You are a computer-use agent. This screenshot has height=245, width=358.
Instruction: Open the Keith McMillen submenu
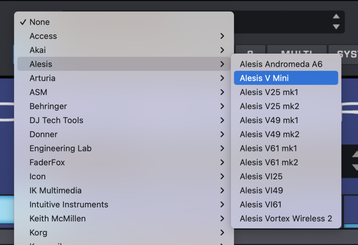(57, 219)
